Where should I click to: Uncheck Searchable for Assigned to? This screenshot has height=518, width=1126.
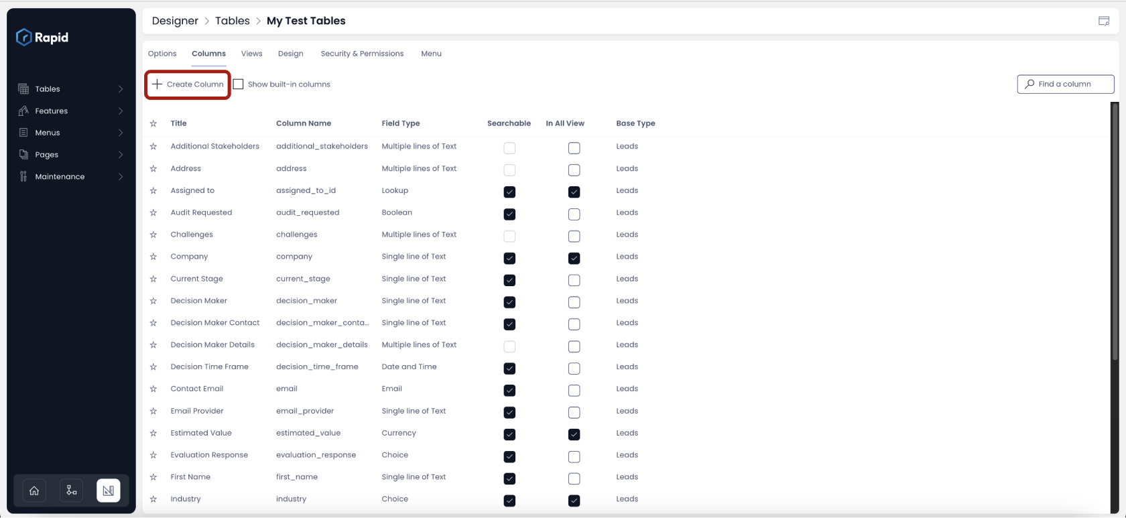509,192
